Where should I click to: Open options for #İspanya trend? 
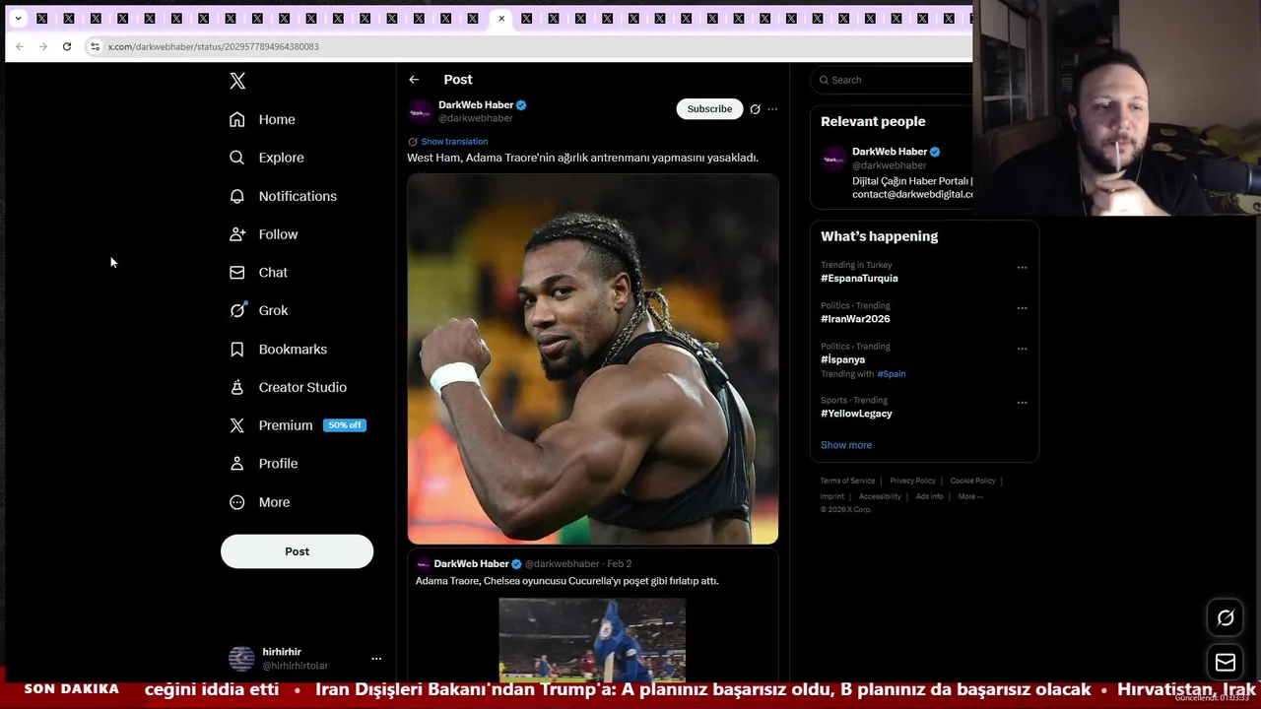pos(1022,348)
